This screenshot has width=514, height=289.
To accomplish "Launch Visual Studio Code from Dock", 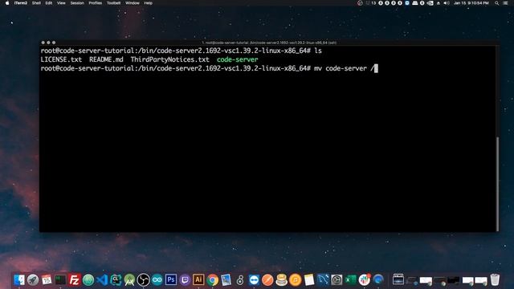I will [102, 280].
